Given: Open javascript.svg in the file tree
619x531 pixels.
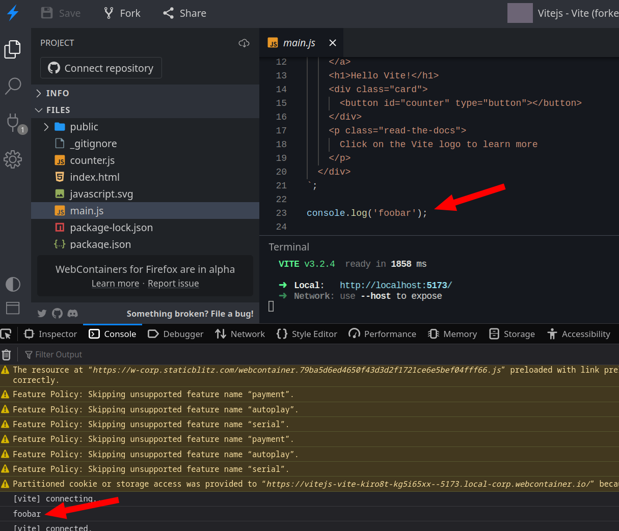Looking at the screenshot, I should [x=145, y=194].
